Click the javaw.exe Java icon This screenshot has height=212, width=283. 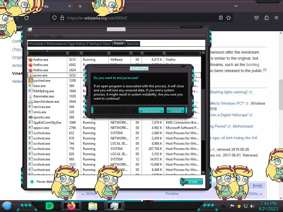tap(30, 75)
